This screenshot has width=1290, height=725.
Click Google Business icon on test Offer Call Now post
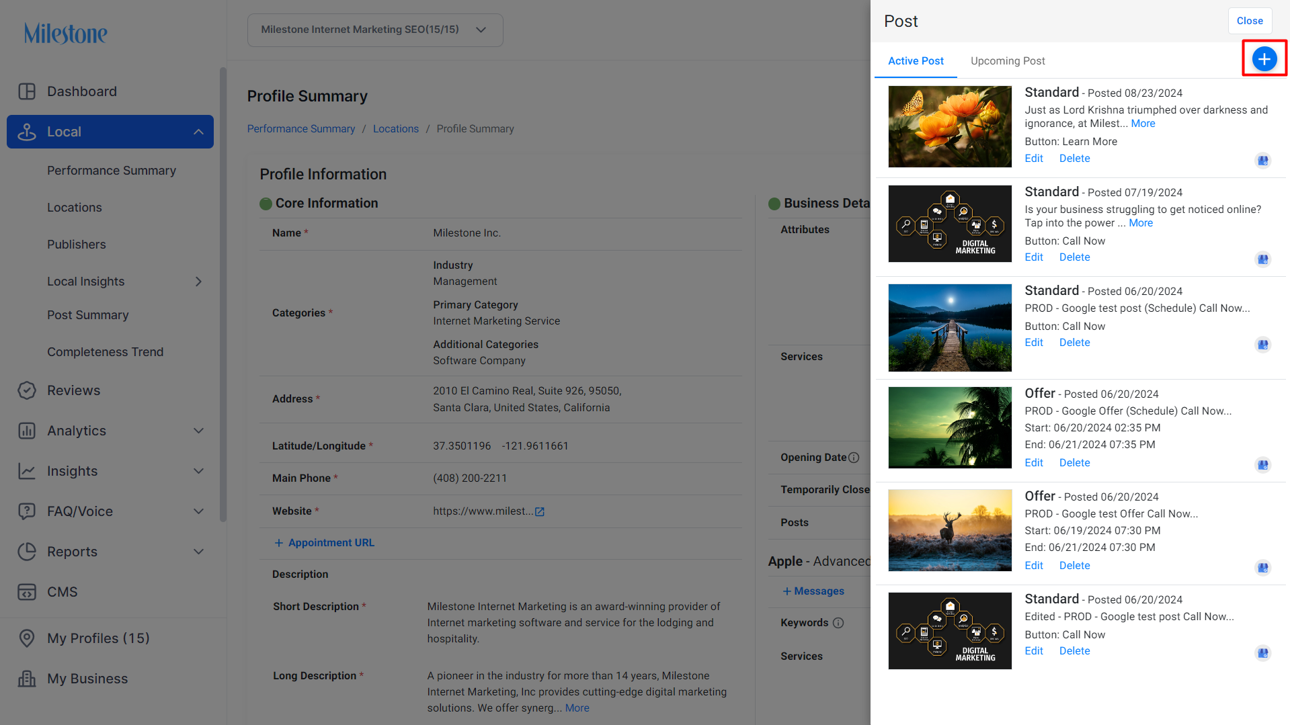[1263, 568]
